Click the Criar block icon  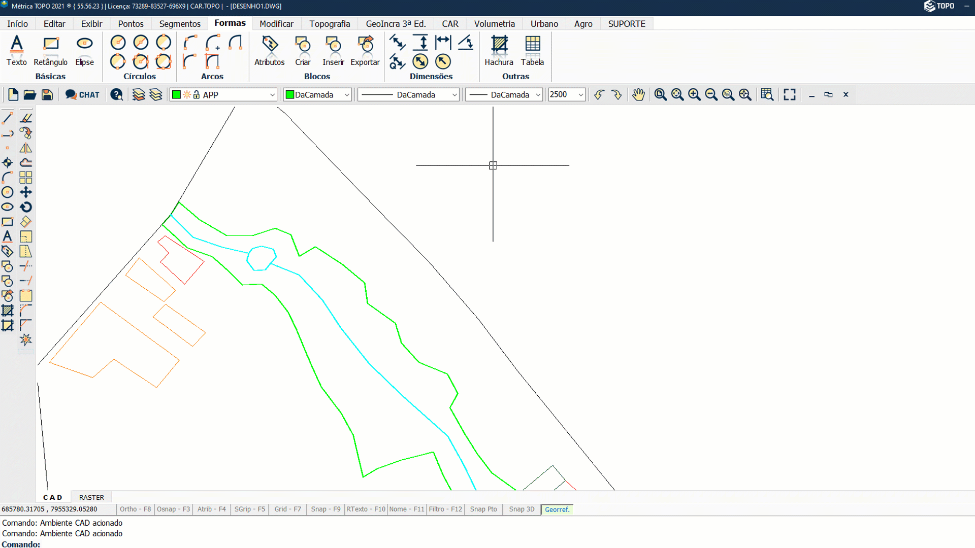(303, 51)
